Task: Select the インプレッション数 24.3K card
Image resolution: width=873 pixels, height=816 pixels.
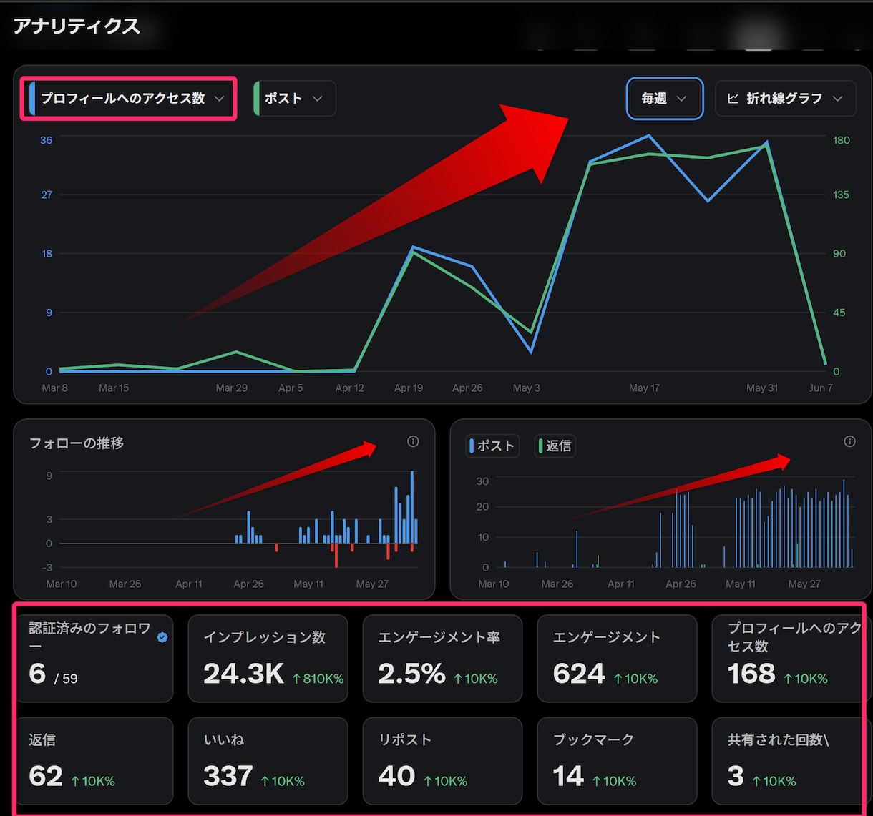Action: 268,659
